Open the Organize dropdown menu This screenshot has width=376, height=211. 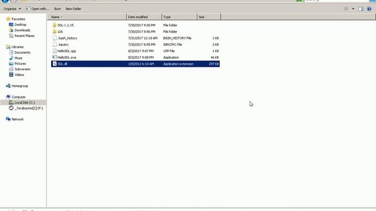(12, 9)
